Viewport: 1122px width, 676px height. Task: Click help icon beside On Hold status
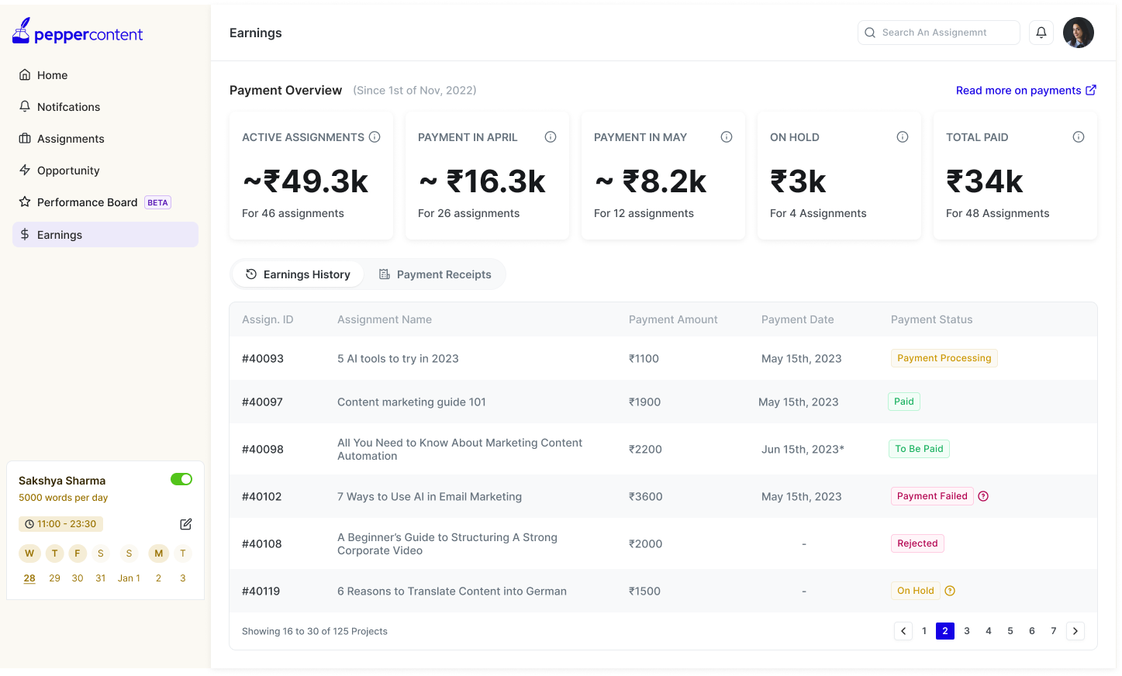pos(950,591)
